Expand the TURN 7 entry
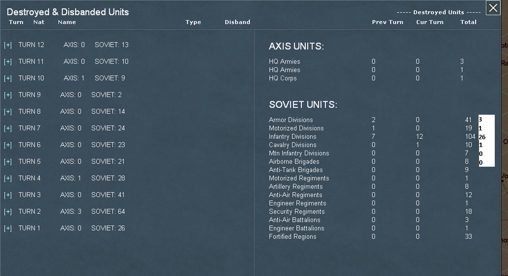This screenshot has width=508, height=276. [8, 128]
